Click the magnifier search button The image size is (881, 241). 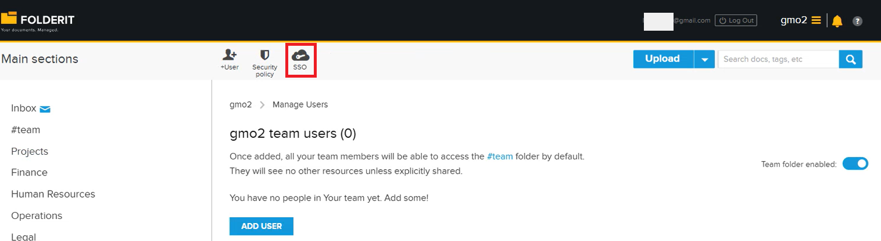851,59
